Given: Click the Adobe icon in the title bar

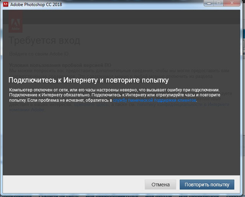Looking at the screenshot, I should click(6, 4).
